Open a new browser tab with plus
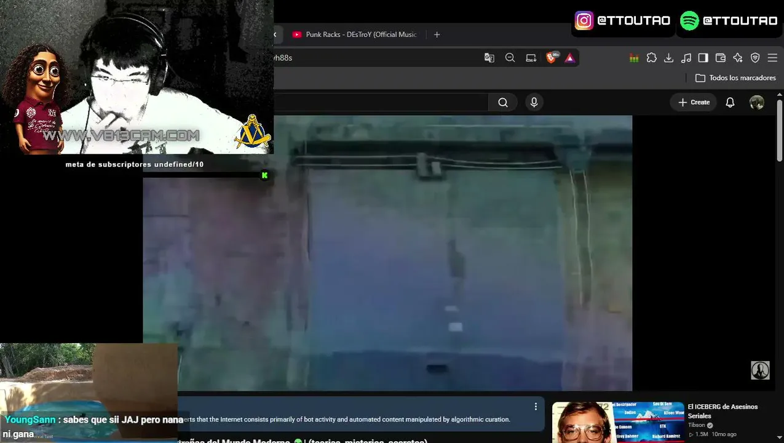 pyautogui.click(x=437, y=34)
